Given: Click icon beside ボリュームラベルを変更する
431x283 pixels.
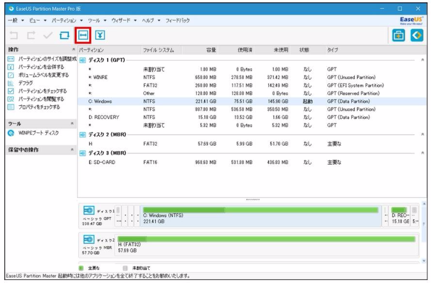Looking at the screenshot, I should pos(11,75).
